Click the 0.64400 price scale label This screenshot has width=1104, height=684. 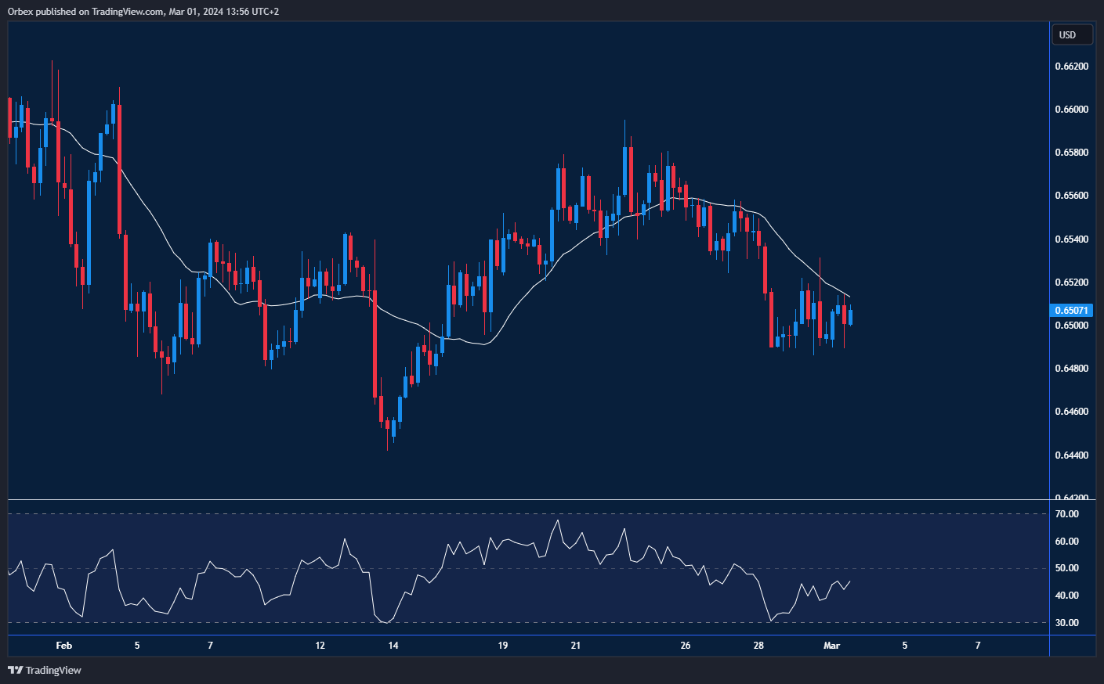(x=1071, y=455)
